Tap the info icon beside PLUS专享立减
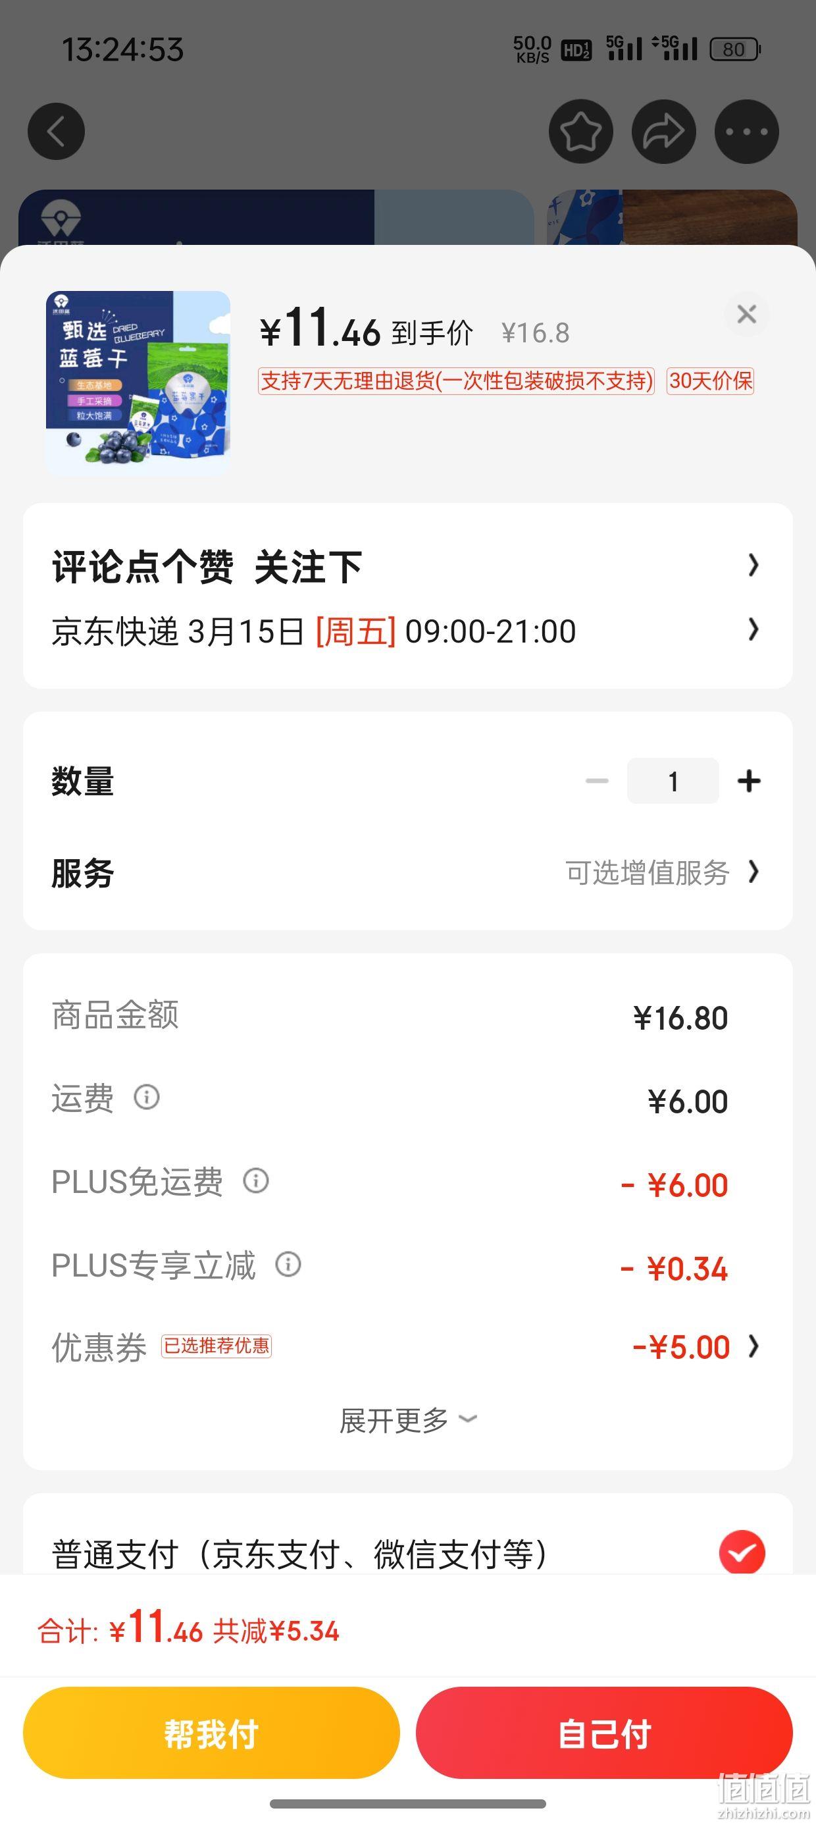The width and height of the screenshot is (816, 1825). coord(288,1264)
